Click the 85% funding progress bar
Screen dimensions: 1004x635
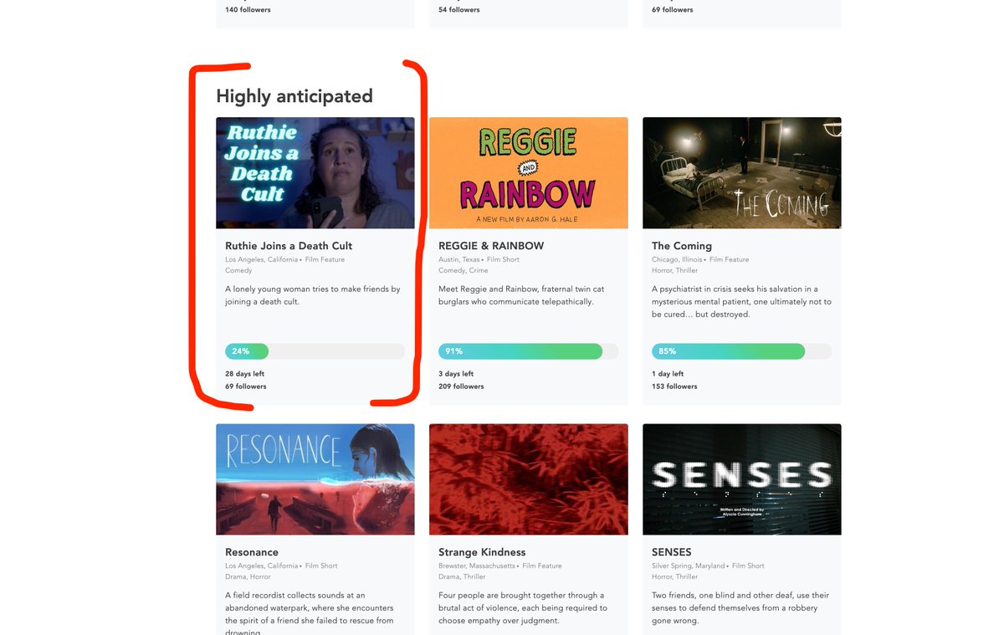pos(742,351)
